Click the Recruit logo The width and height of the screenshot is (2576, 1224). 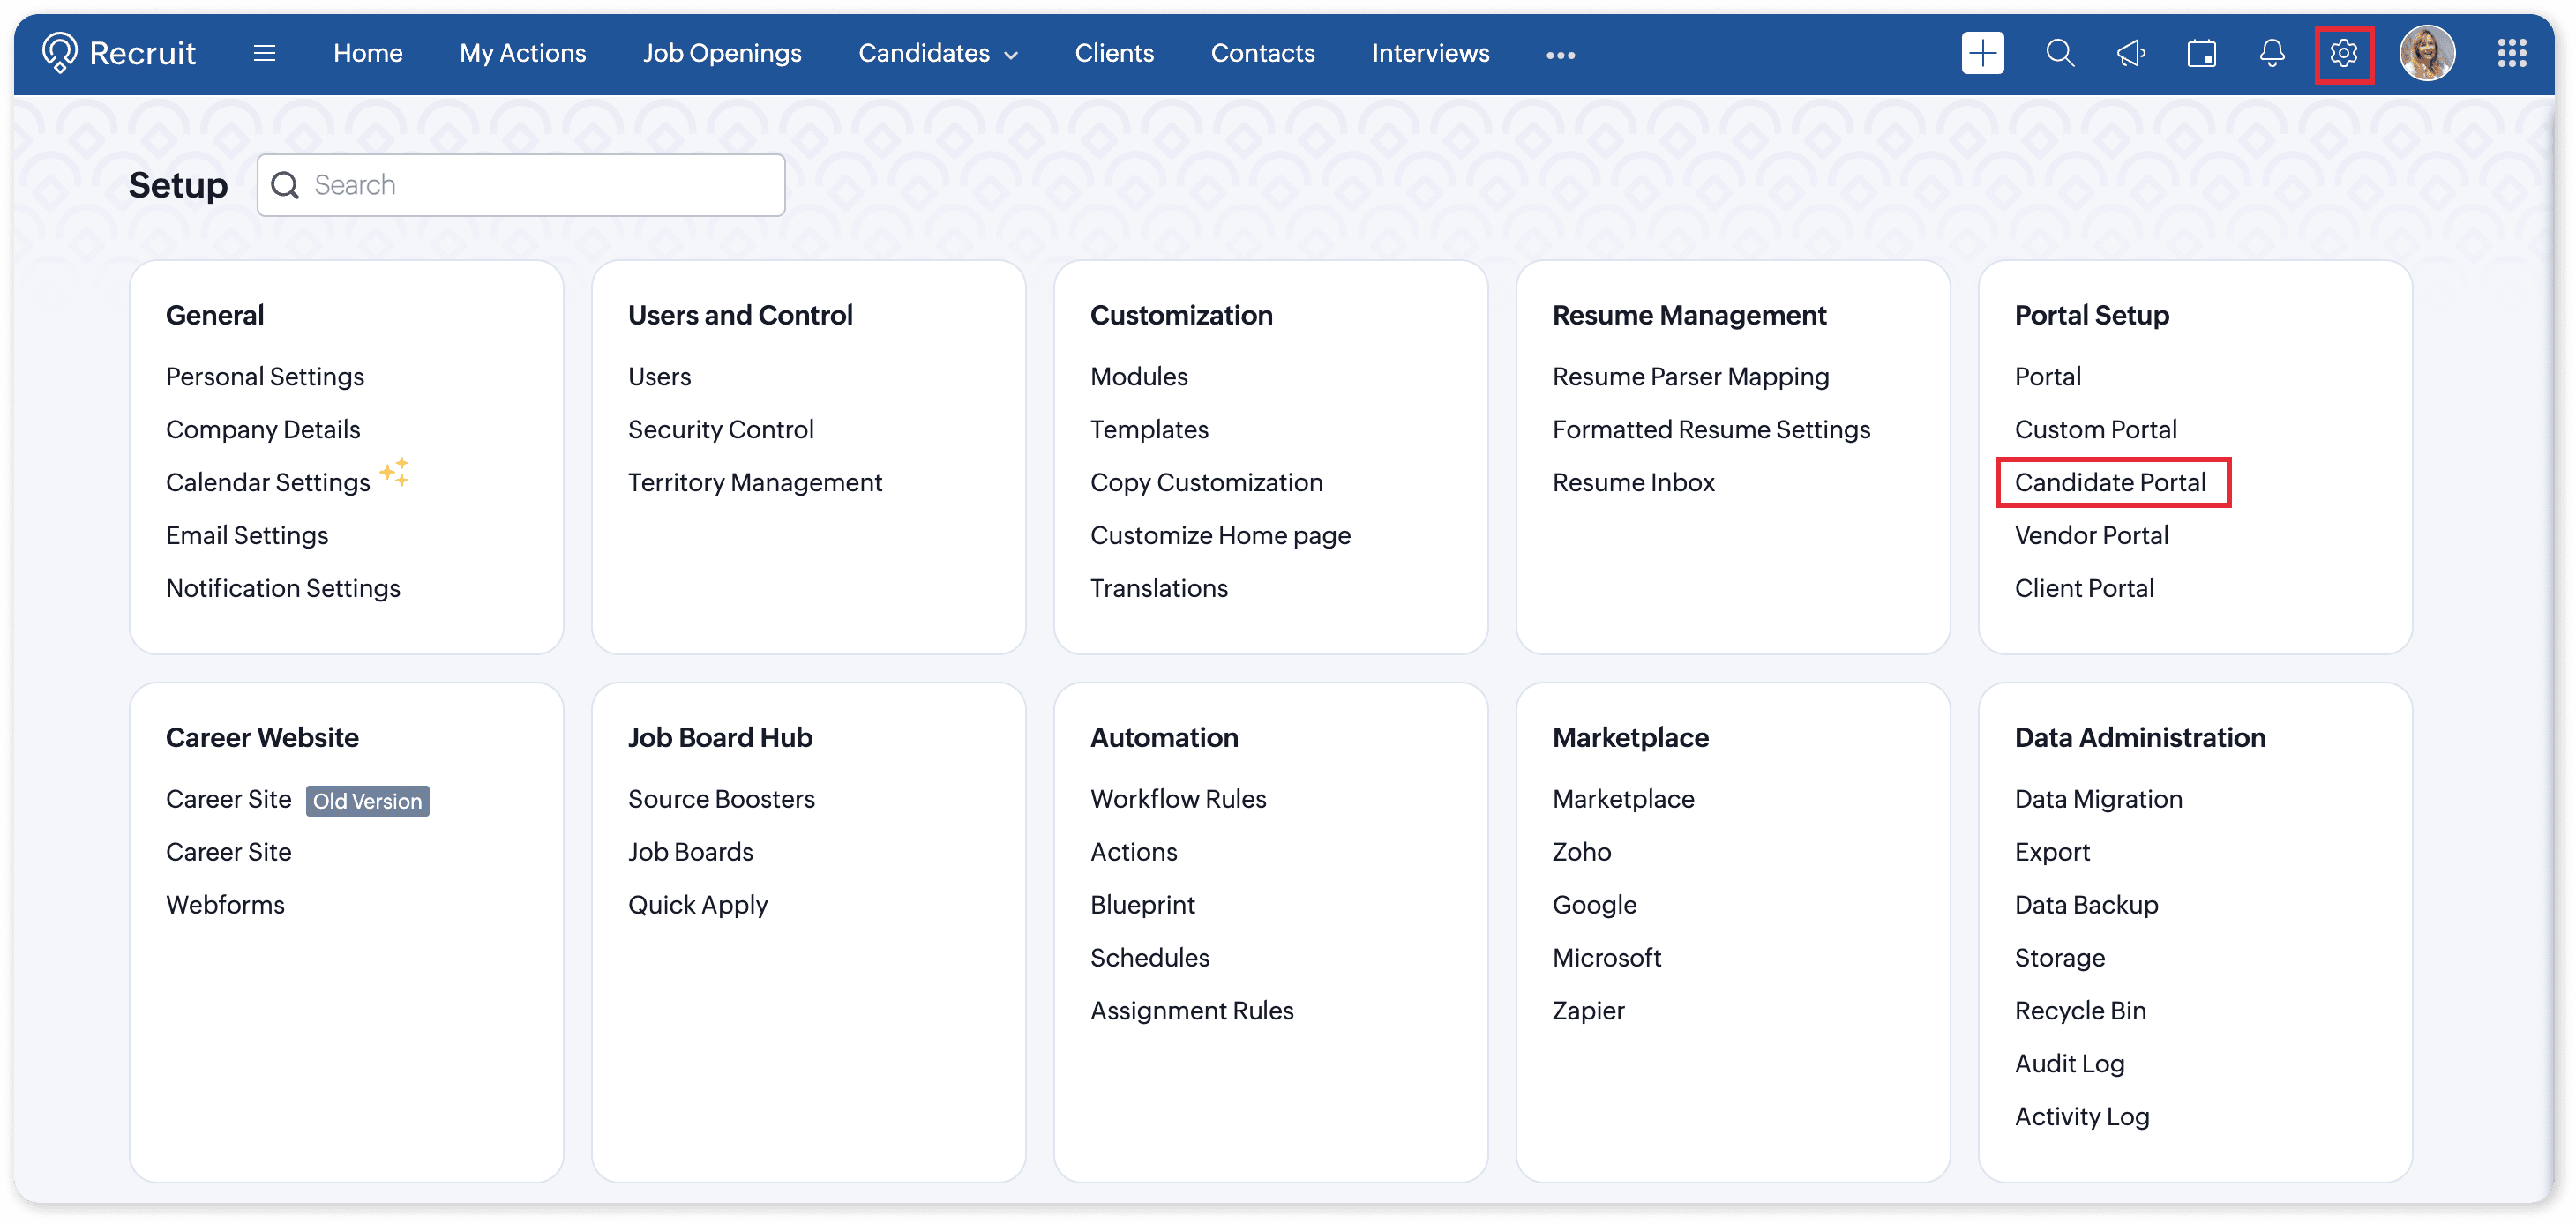(x=119, y=53)
